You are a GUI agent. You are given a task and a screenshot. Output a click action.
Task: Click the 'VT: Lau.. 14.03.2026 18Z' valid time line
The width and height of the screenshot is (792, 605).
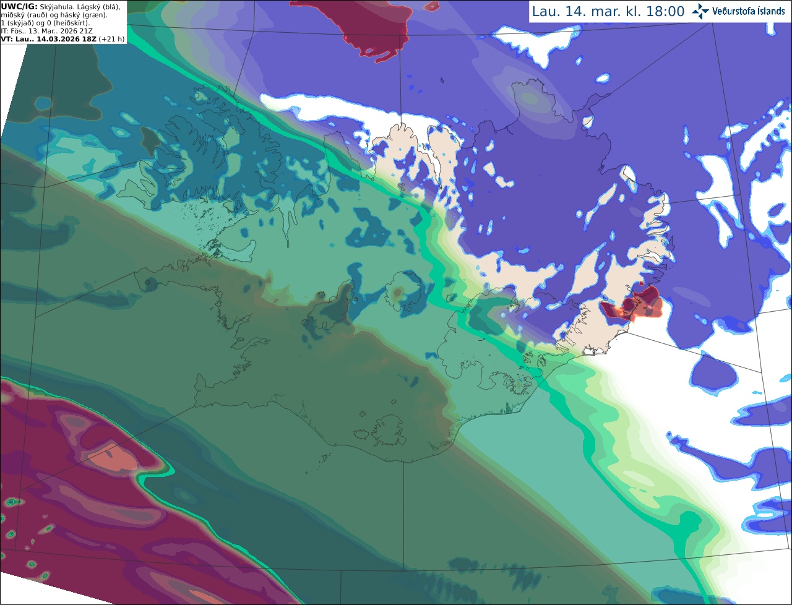[x=49, y=39]
